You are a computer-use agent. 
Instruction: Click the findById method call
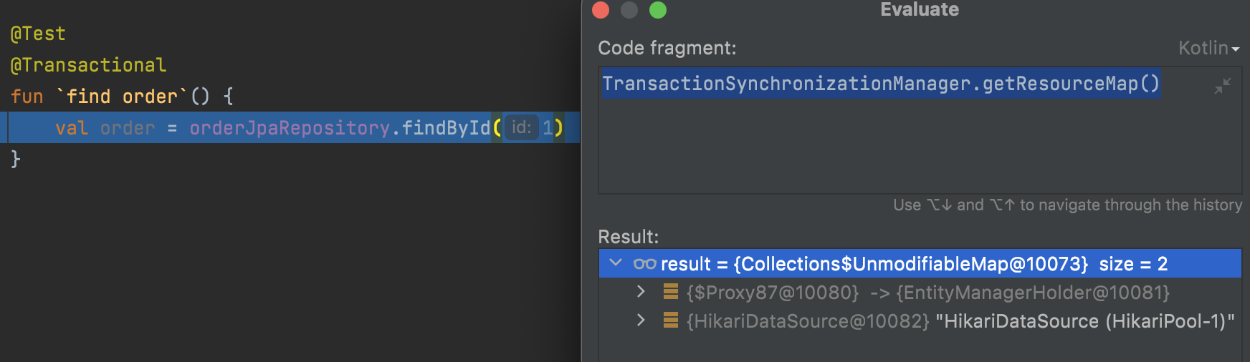446,127
